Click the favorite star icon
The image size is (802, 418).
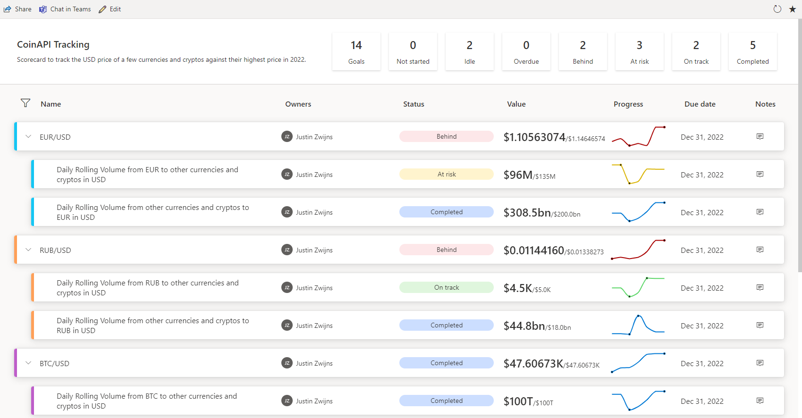click(x=793, y=9)
